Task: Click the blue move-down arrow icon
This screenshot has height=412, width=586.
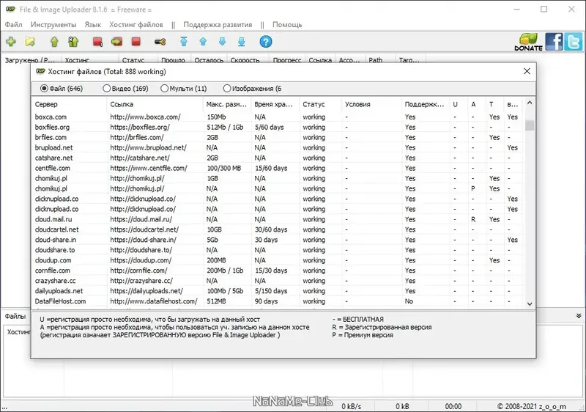Action: (x=223, y=42)
